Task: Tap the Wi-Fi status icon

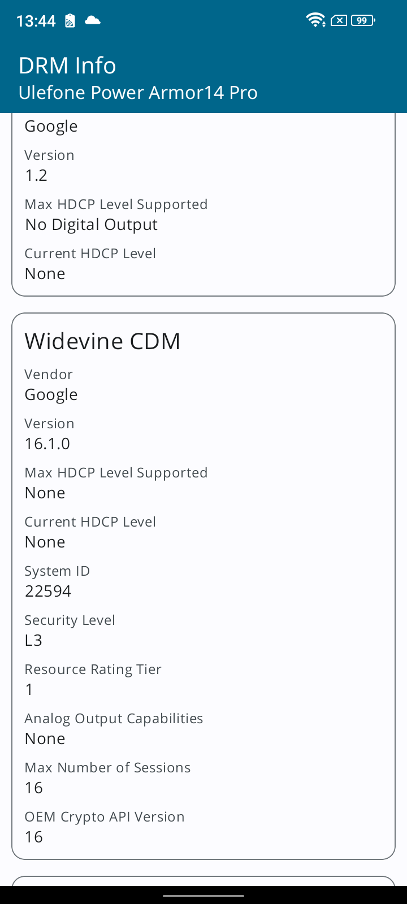Action: coord(315,20)
